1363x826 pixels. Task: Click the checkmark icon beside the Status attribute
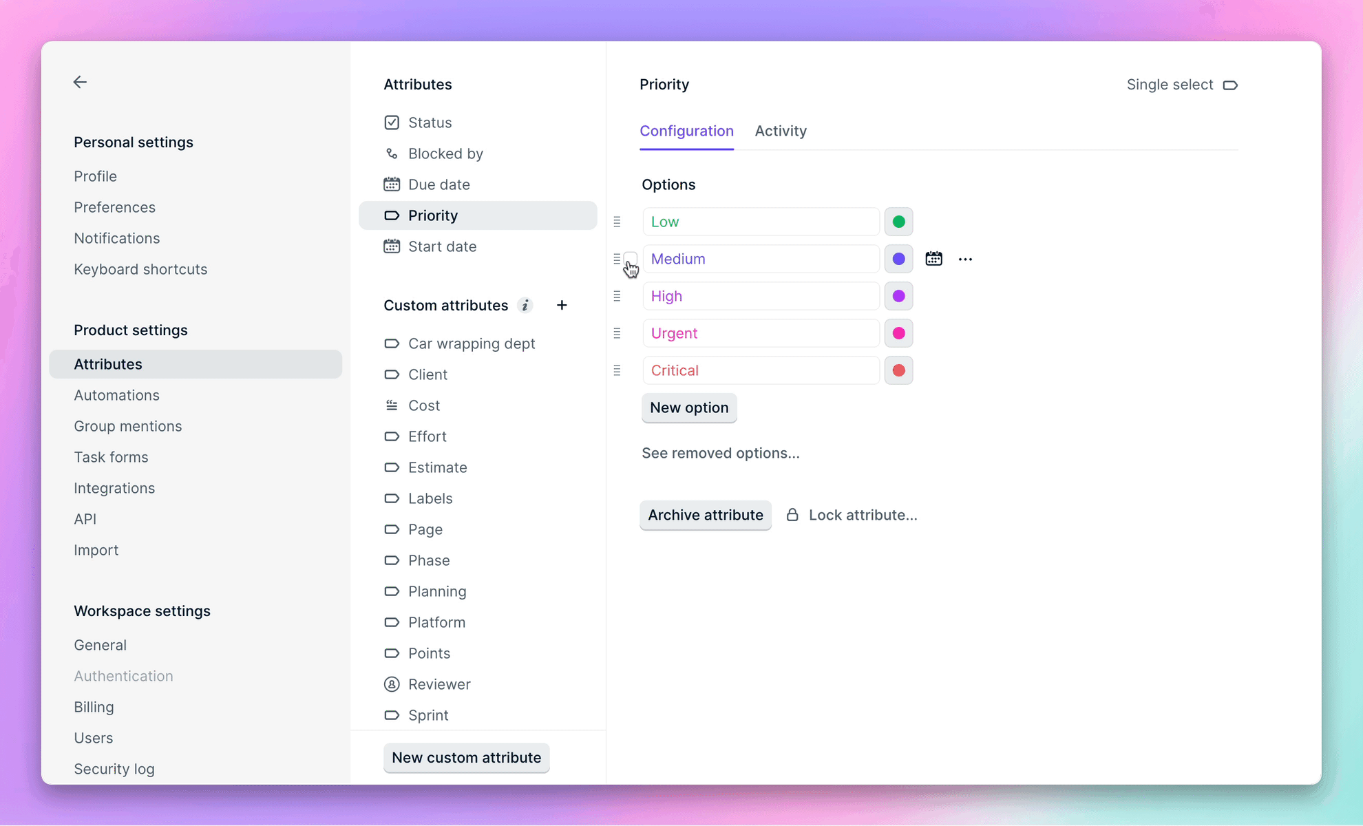[x=392, y=122]
